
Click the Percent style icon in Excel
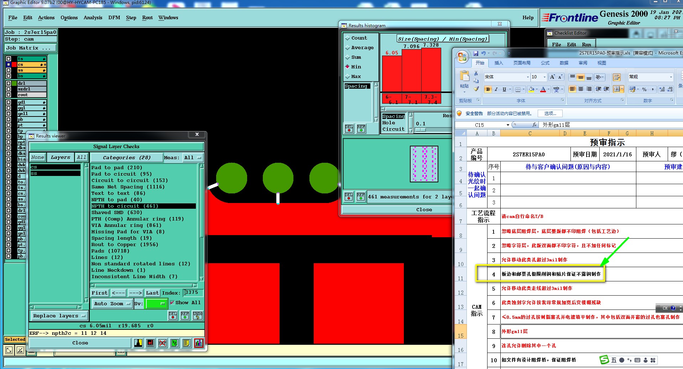644,89
